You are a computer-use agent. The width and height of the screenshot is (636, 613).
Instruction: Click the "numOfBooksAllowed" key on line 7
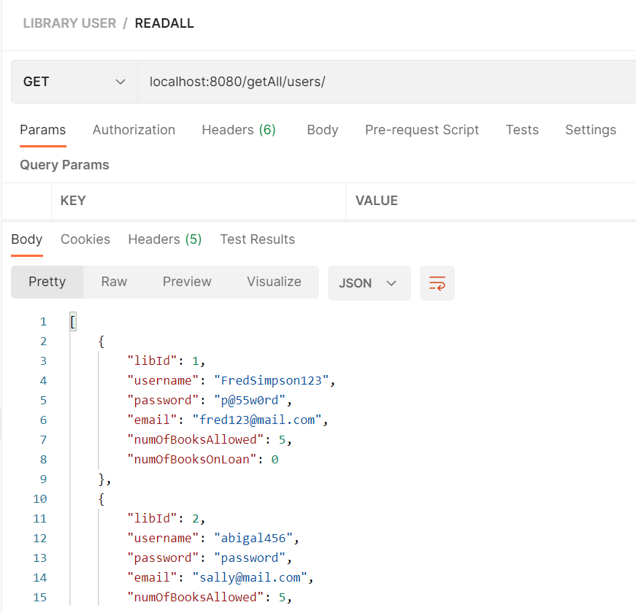click(x=196, y=440)
